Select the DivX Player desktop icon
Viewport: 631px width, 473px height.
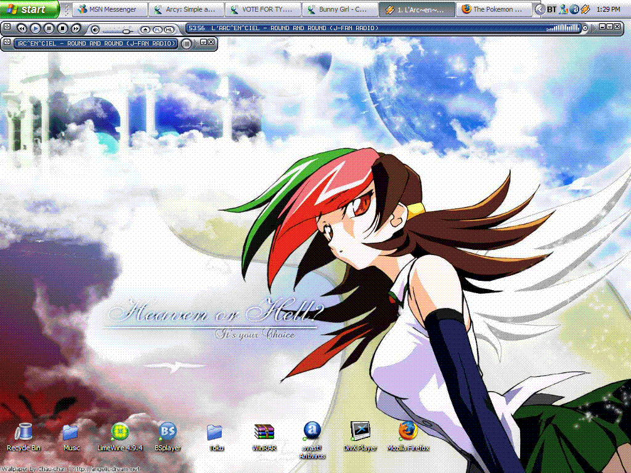pos(360,437)
